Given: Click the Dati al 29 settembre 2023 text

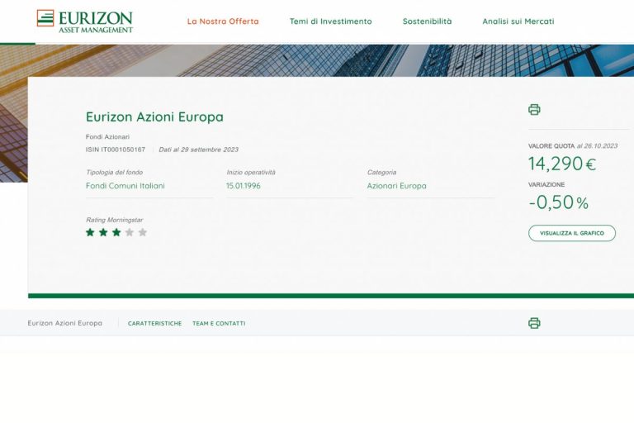Looking at the screenshot, I should pyautogui.click(x=198, y=150).
